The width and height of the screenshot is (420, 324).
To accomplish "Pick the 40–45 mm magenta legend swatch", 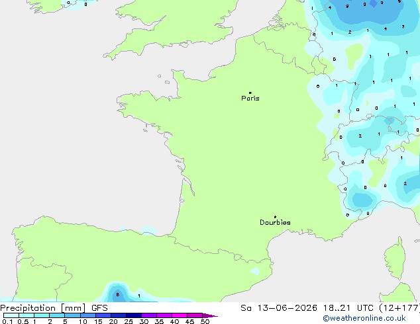I will pyautogui.click(x=180, y=315).
